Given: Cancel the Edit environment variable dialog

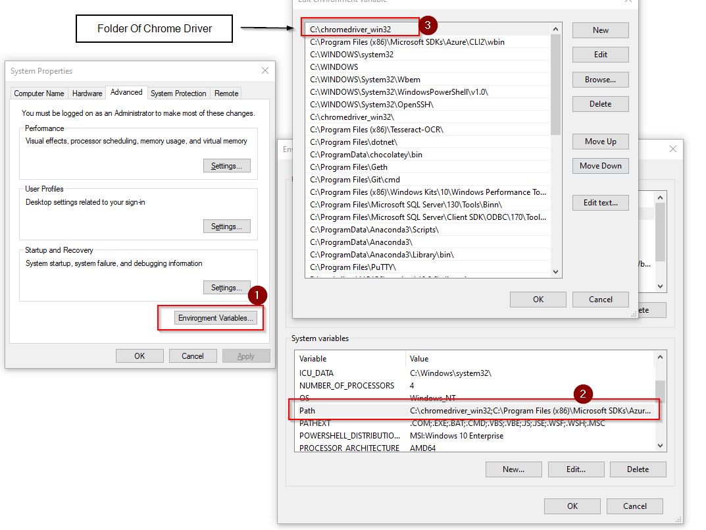Looking at the screenshot, I should point(601,300).
